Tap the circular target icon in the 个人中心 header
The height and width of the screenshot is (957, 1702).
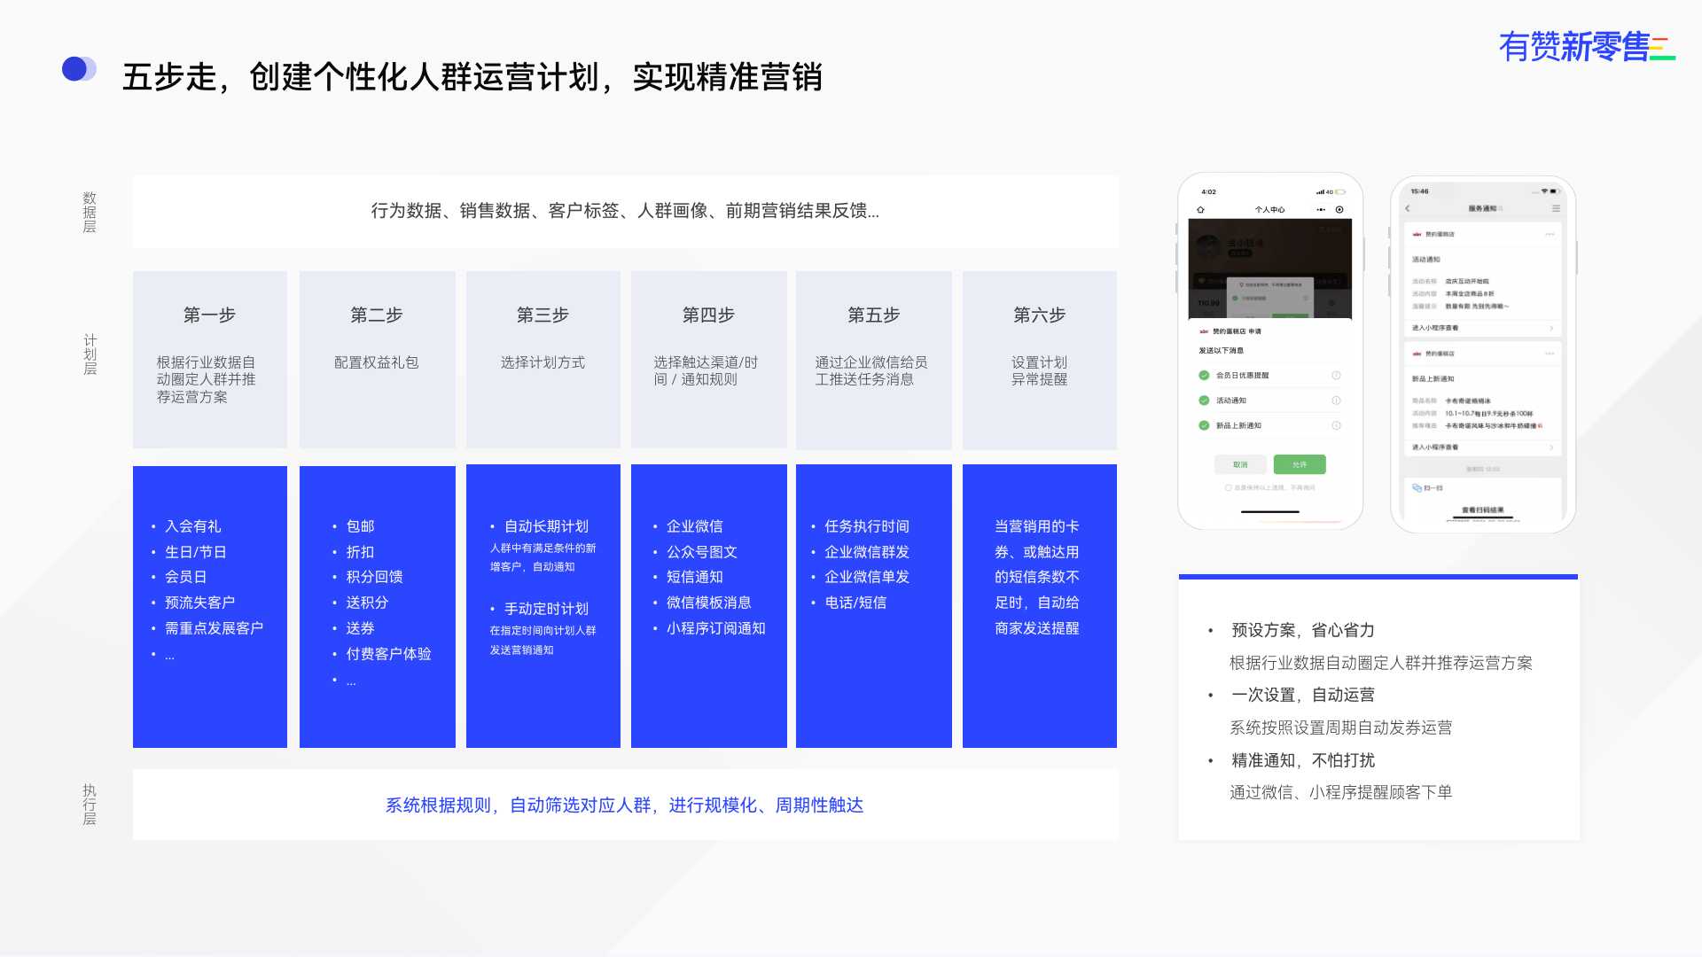coord(1339,210)
